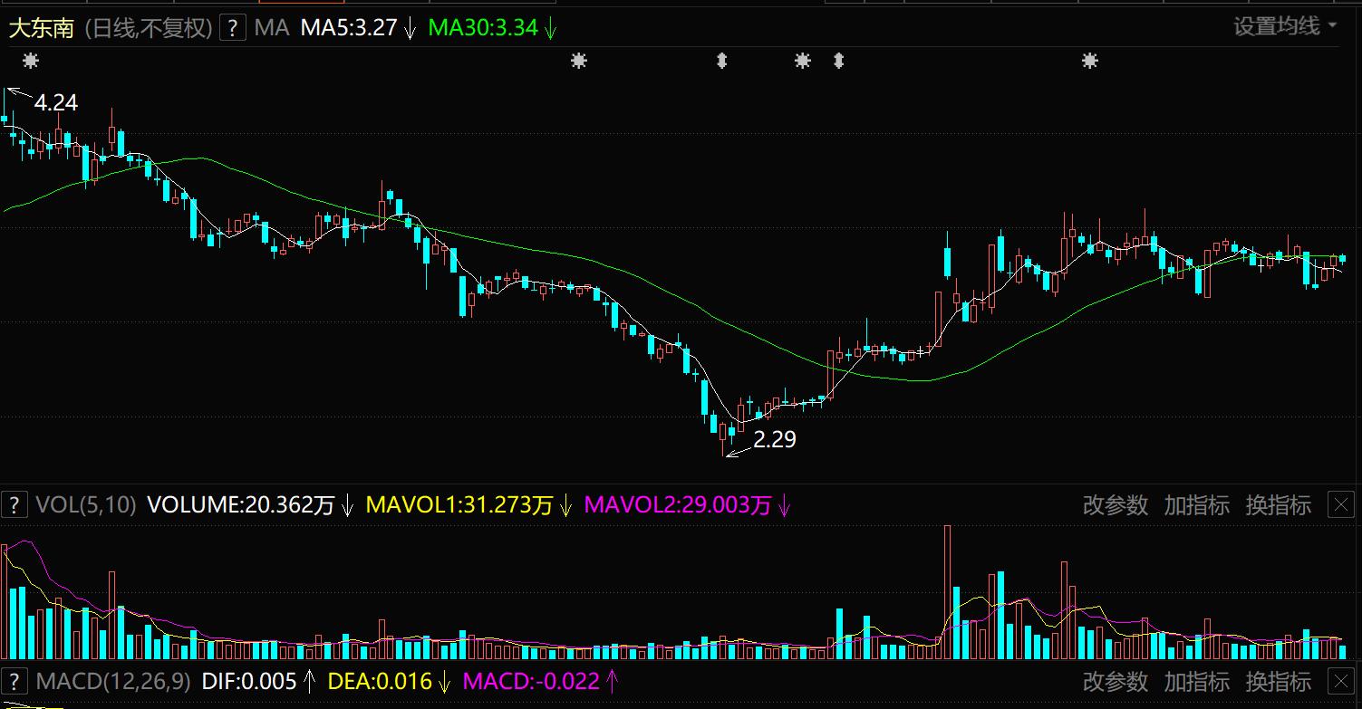Click the VOLUME:20.362万 value
Image resolution: width=1362 pixels, height=709 pixels.
[241, 505]
